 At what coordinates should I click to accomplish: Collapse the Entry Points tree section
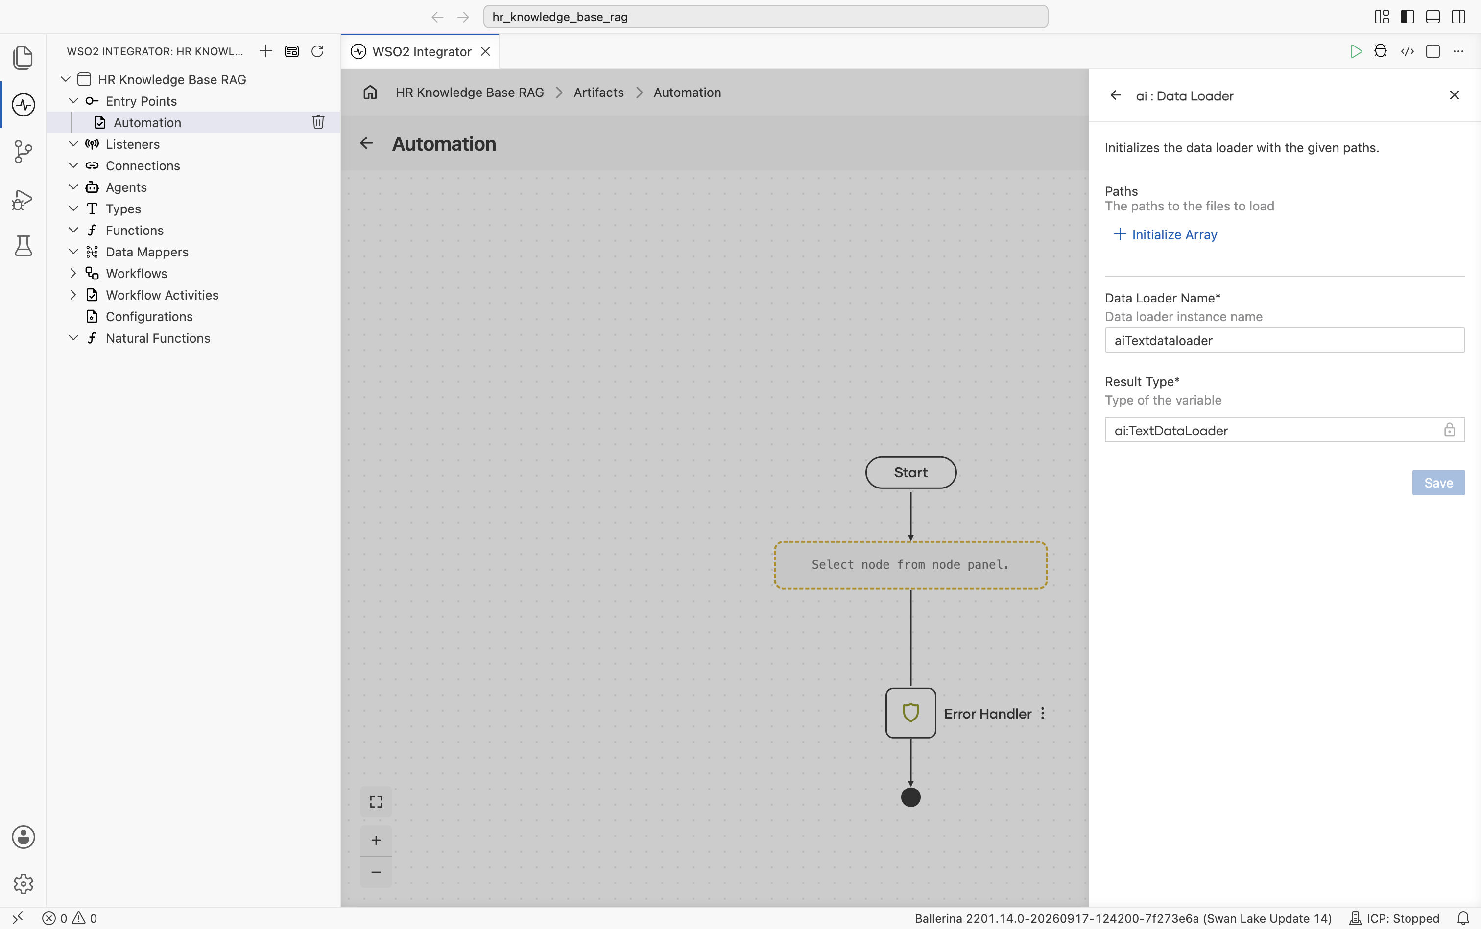pos(73,101)
